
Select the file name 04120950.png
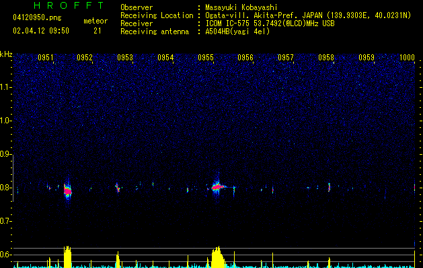click(37, 18)
